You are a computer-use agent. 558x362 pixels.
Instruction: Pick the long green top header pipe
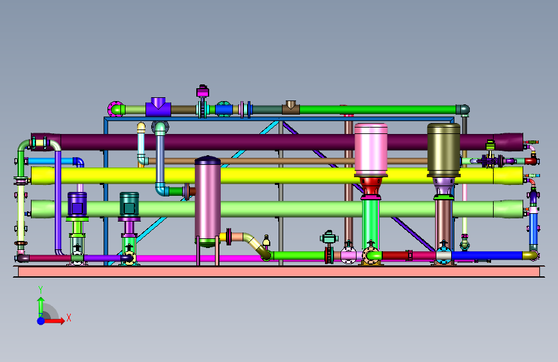point(378,110)
